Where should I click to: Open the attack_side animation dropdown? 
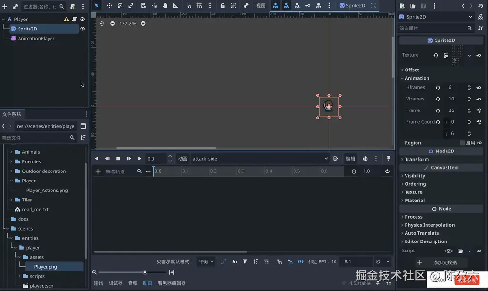260,159
